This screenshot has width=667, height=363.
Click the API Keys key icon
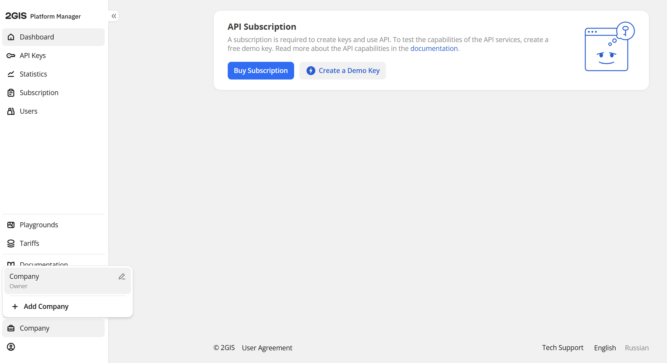tap(11, 56)
